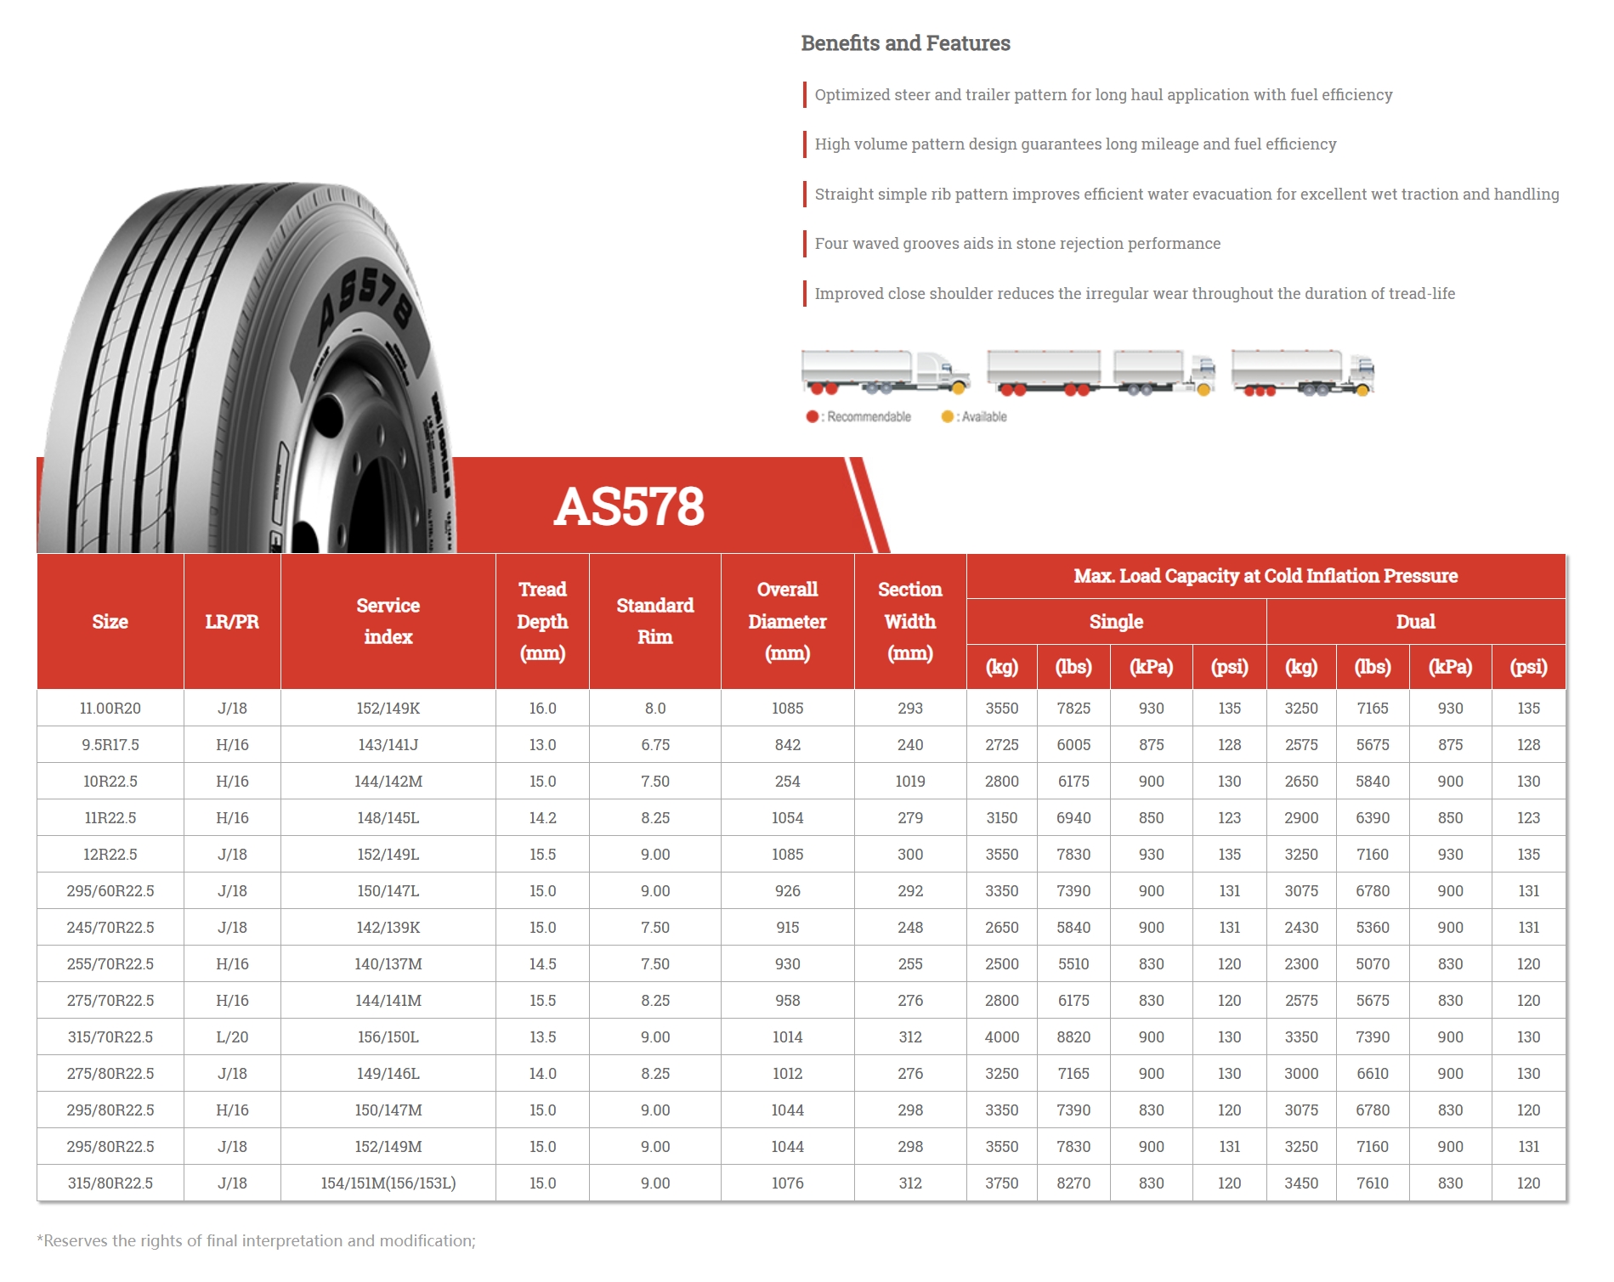
Task: Click the Section Width (mm) header
Action: 910,621
